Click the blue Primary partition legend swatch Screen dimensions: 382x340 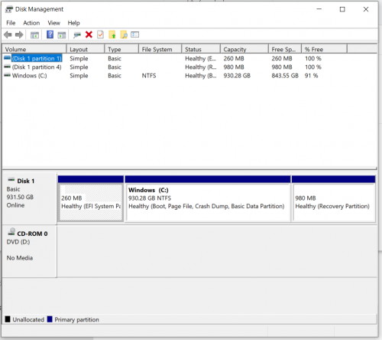tap(50, 319)
